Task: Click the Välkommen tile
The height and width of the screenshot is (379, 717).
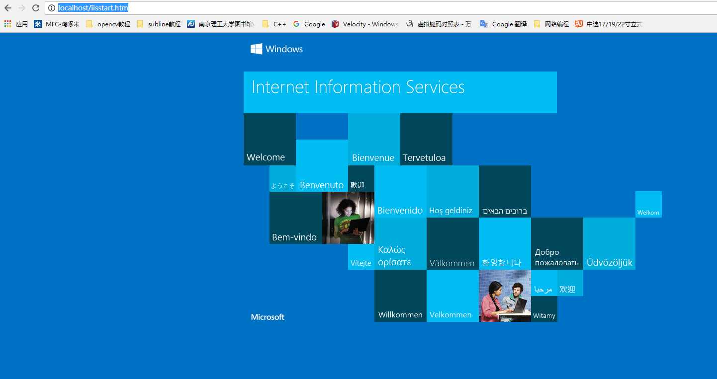Action: 452,243
